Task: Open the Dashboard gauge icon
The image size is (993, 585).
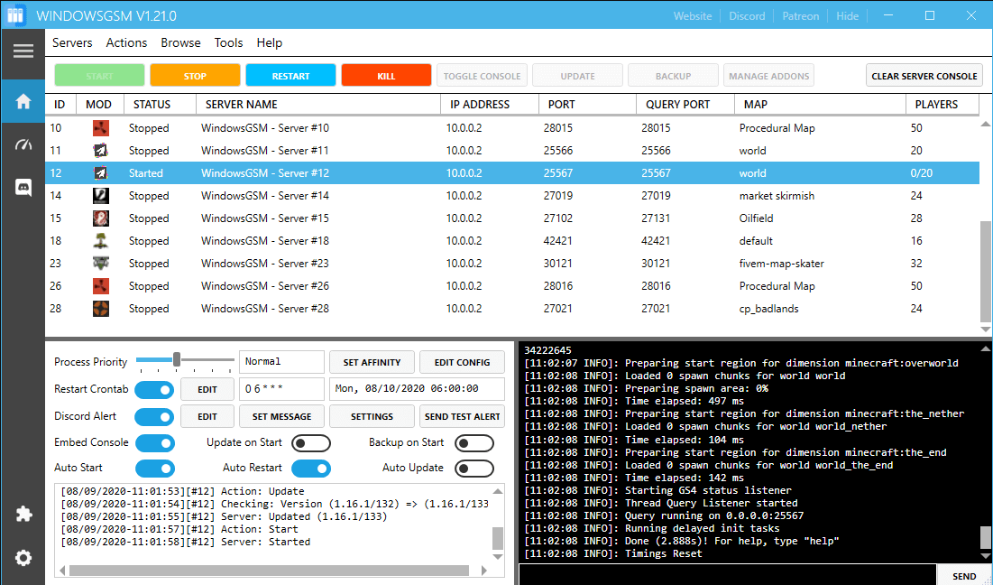Action: pyautogui.click(x=23, y=144)
